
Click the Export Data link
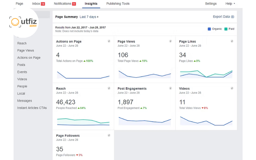[223, 17]
